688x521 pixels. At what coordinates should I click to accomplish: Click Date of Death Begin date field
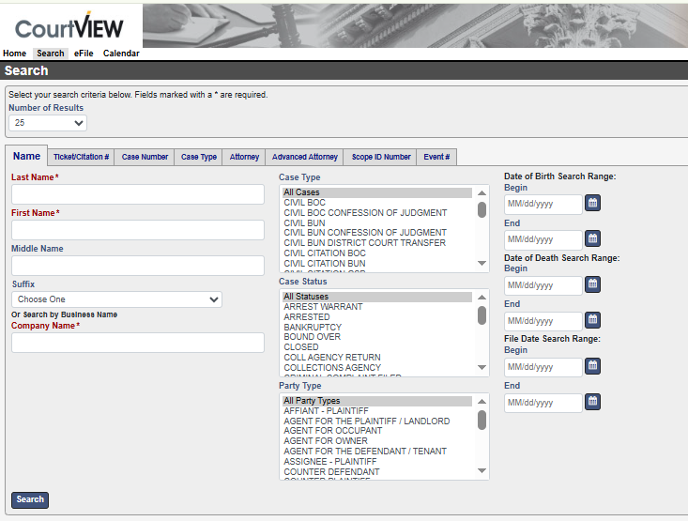coord(543,285)
